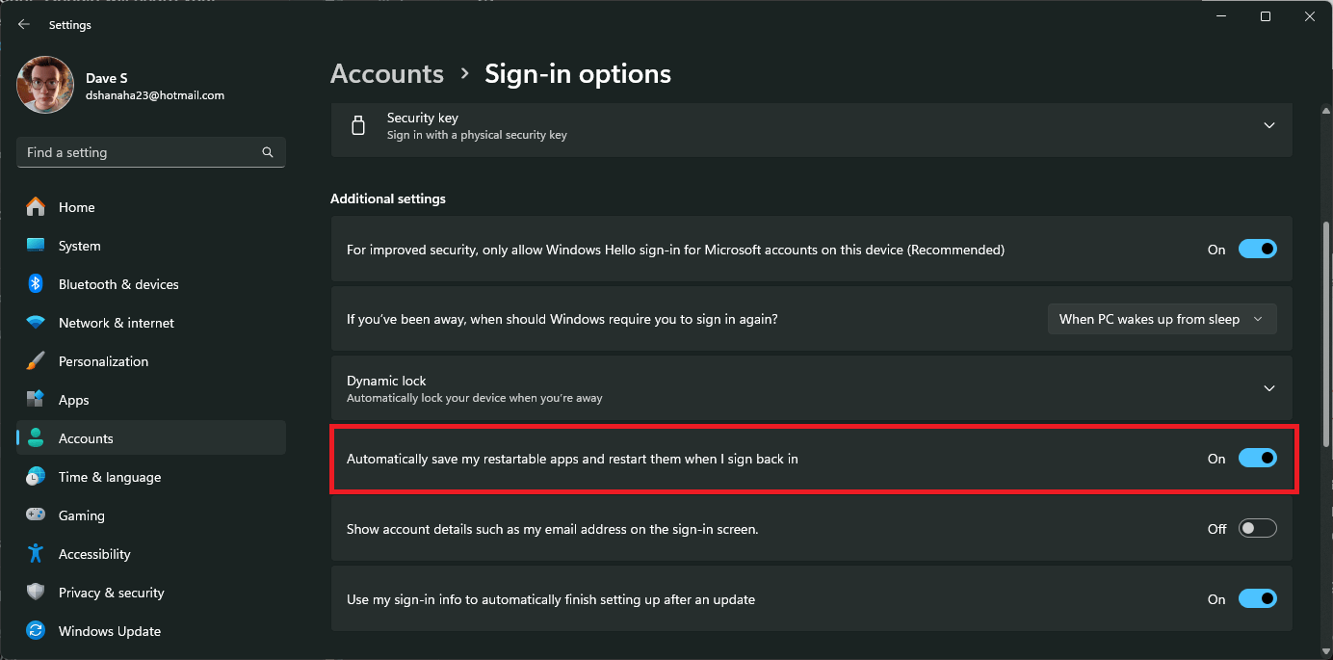Expand the Dynamic lock section
This screenshot has height=660, width=1333.
pos(1268,388)
